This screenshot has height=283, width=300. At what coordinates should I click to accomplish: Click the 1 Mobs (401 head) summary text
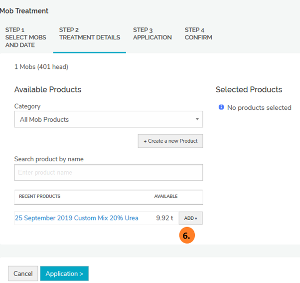tap(41, 67)
